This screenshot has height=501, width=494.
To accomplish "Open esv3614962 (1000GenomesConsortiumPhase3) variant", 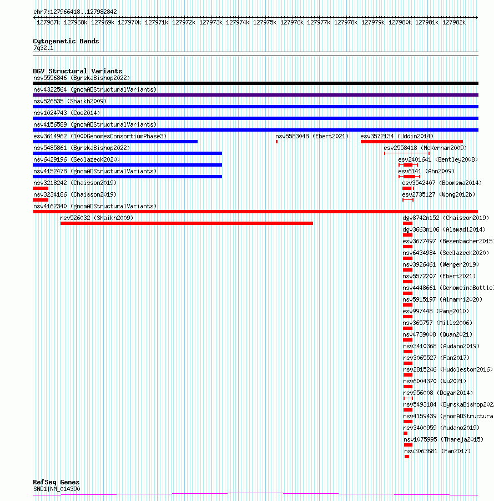I will (x=100, y=137).
